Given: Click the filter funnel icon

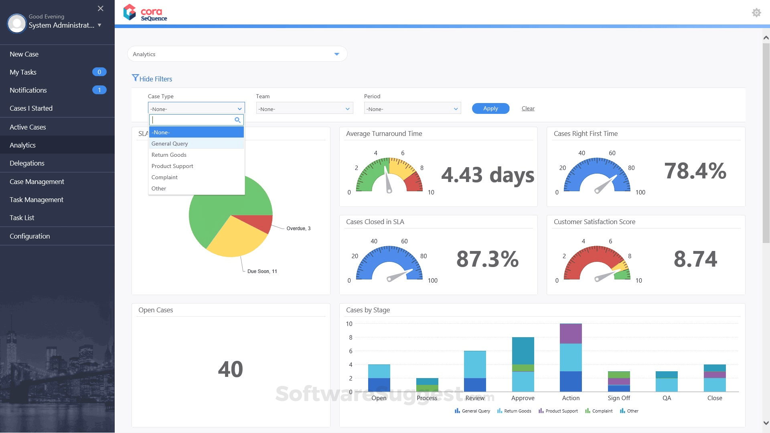Looking at the screenshot, I should 135,78.
